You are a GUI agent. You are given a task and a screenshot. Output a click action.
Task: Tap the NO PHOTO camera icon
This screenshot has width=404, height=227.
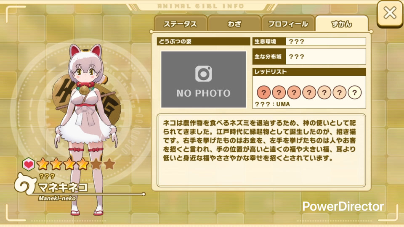pos(204,74)
